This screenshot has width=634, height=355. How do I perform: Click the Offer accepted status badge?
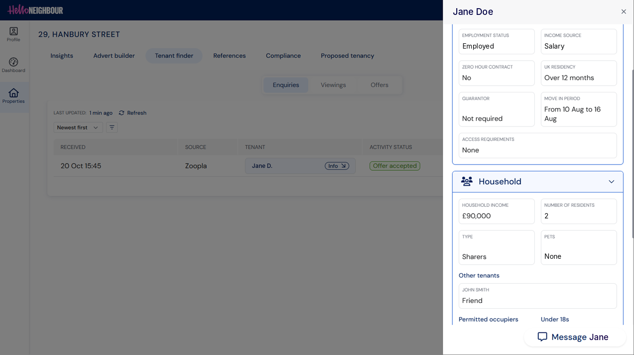click(395, 166)
